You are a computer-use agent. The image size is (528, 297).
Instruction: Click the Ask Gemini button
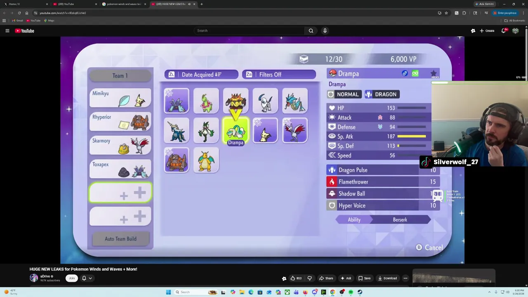point(485,4)
